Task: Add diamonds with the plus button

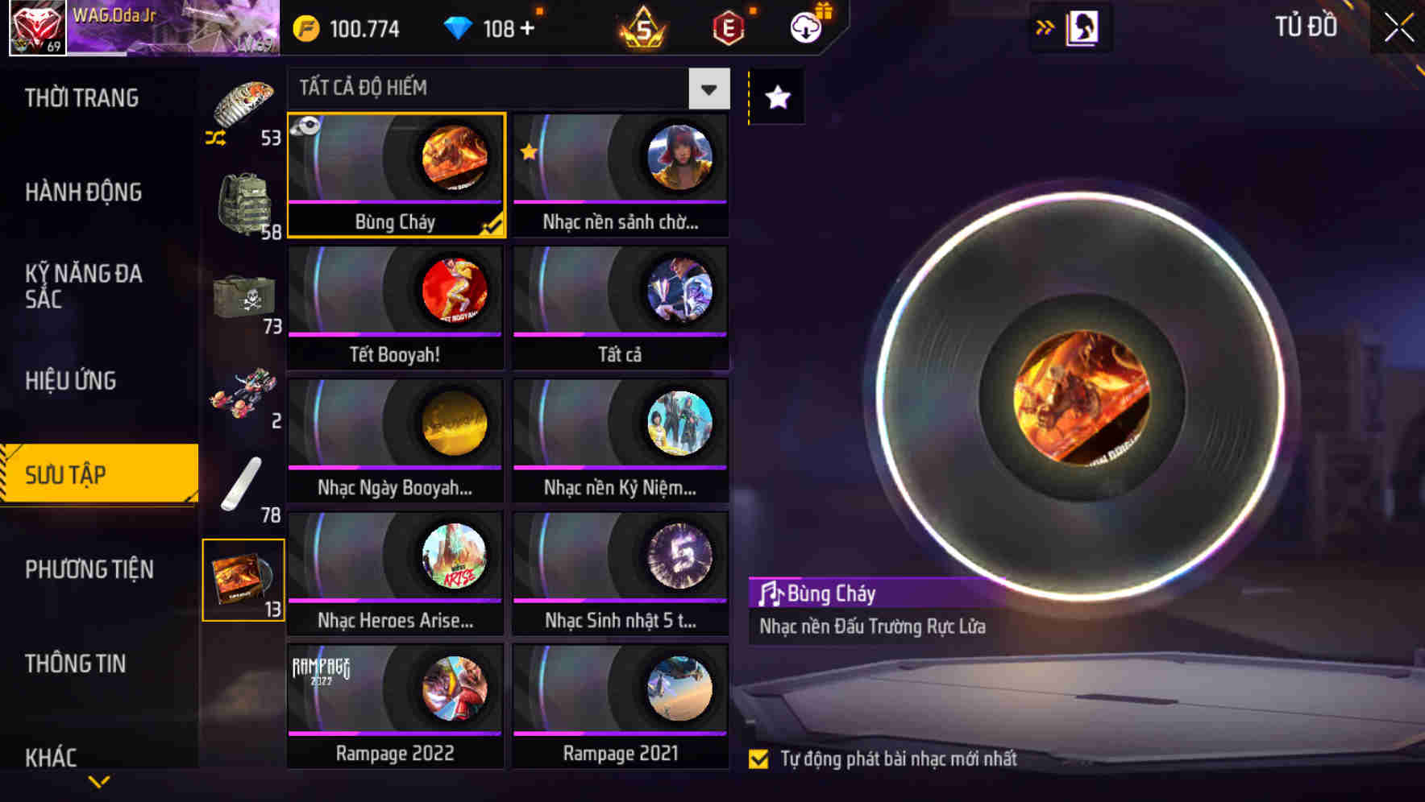Action: click(527, 29)
